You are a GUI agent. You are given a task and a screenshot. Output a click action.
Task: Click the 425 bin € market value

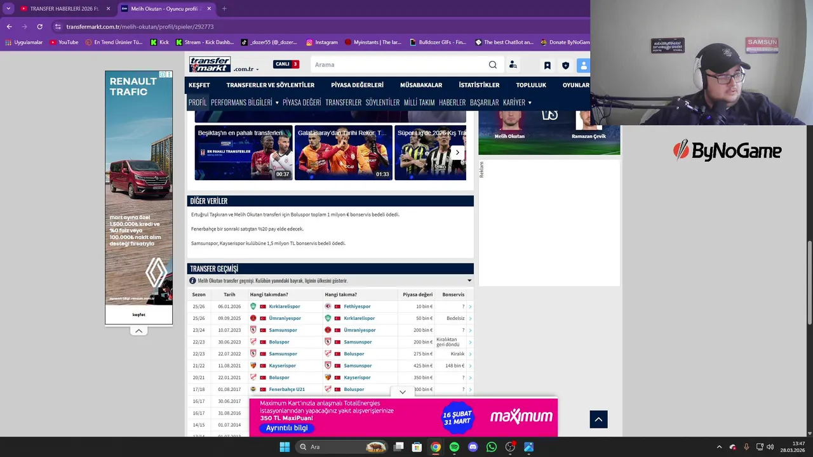pos(422,366)
